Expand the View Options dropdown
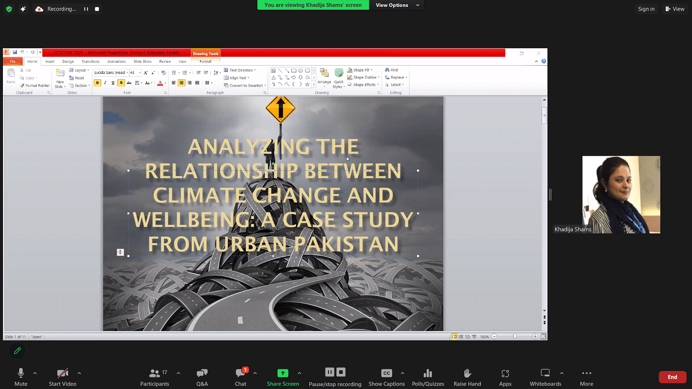Screen dimensions: 692x389 click(x=396, y=5)
